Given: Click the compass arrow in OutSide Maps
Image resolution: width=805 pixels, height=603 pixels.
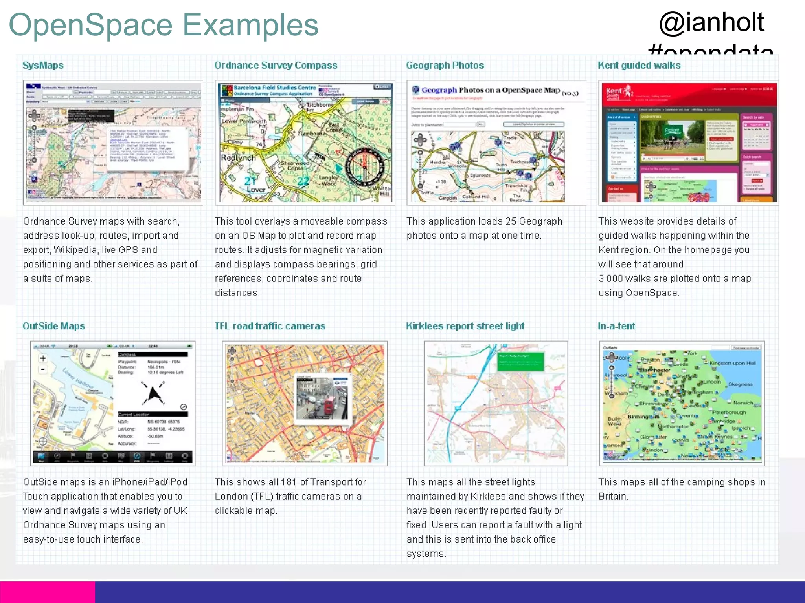Looking at the screenshot, I should coord(153,393).
